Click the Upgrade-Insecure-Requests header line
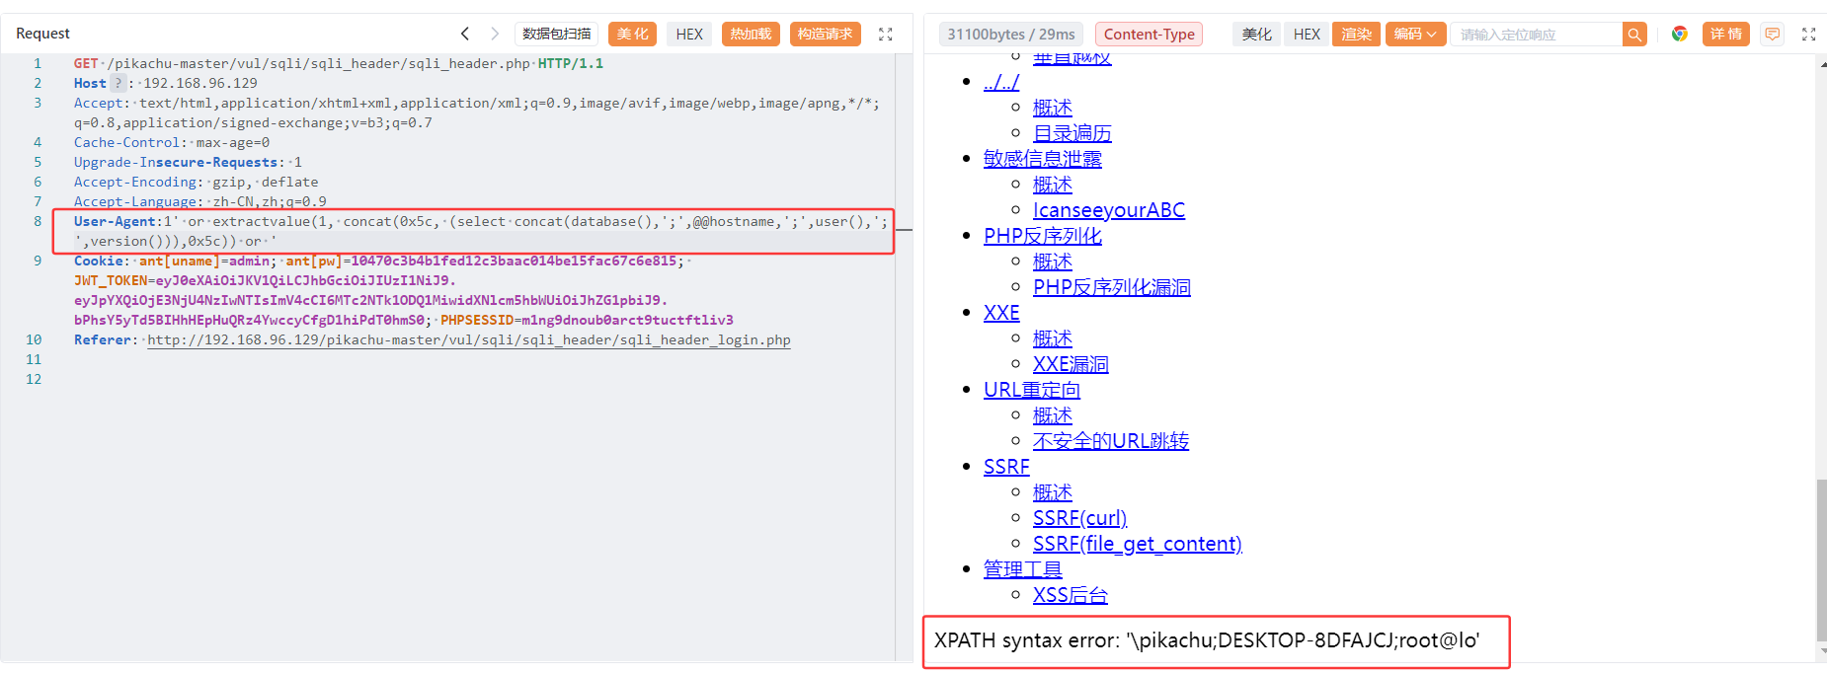Screen dimensions: 1827x674 [x=188, y=162]
